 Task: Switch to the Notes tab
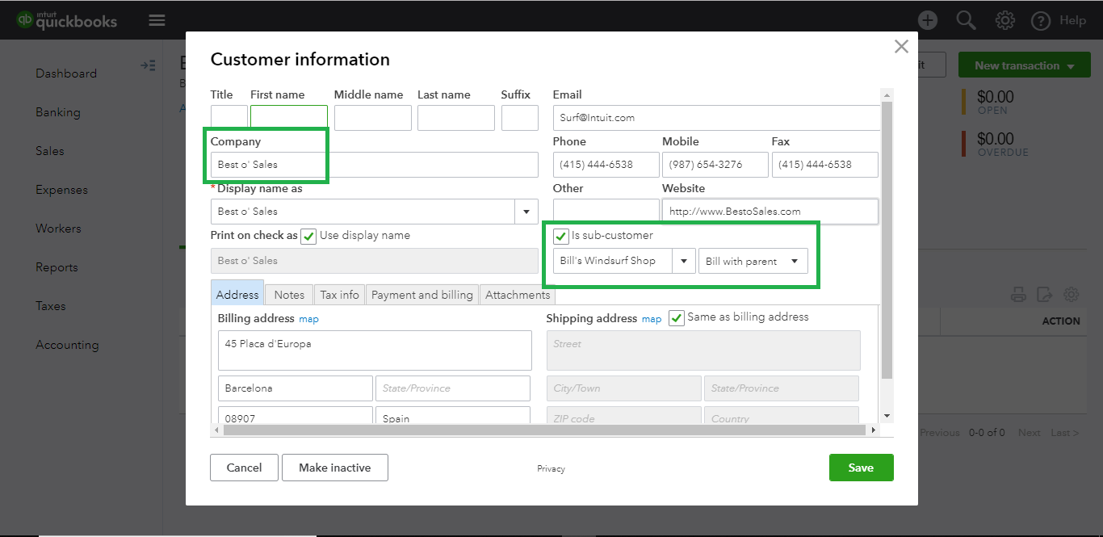click(x=289, y=295)
